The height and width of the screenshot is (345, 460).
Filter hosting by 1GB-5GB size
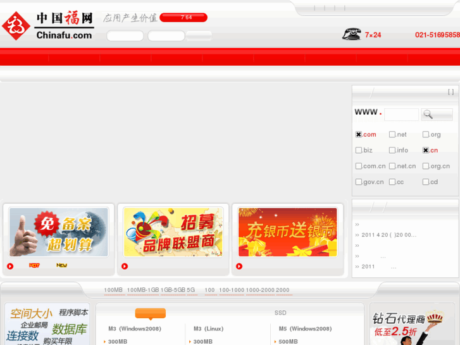(173, 290)
